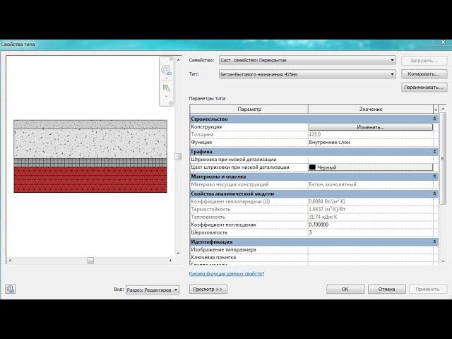
Task: Collapse the Материалы и отделка section
Action: [x=434, y=176]
